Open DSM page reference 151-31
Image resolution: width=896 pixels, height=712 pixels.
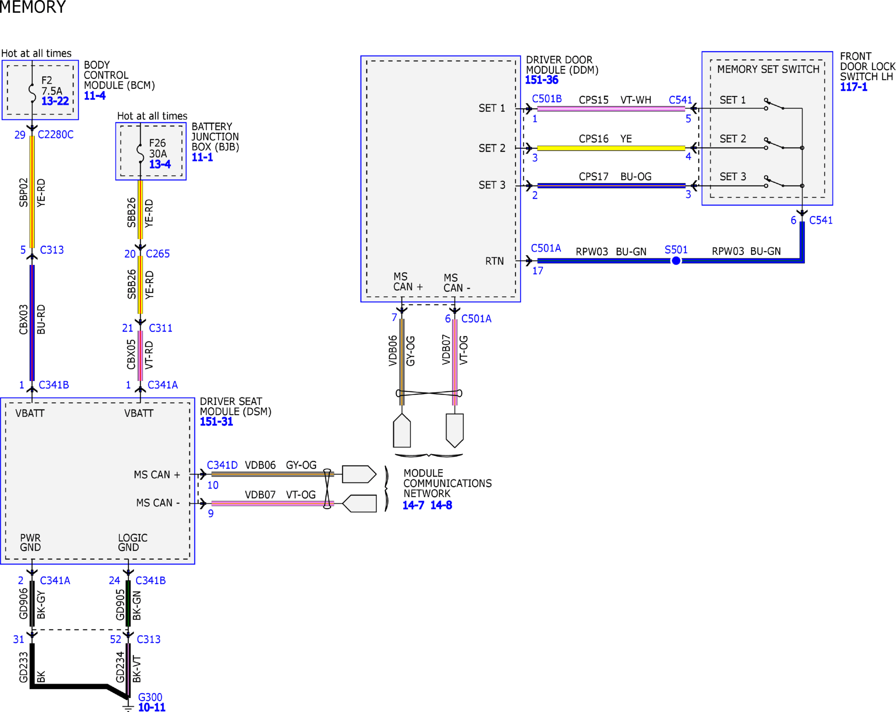pyautogui.click(x=216, y=422)
